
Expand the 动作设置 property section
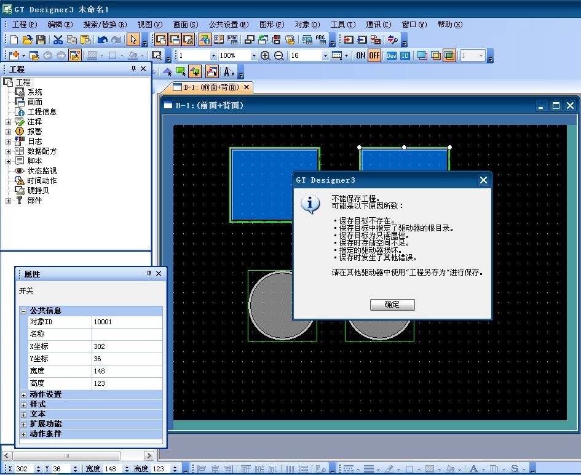[x=24, y=394]
